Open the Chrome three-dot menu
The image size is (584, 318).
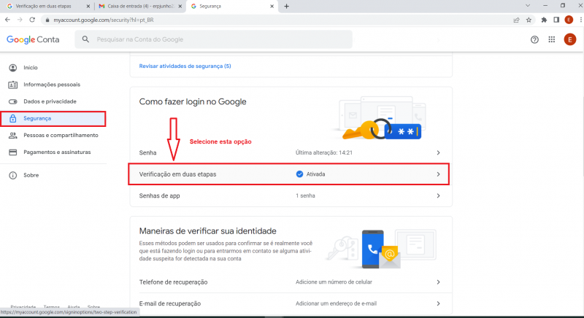[581, 20]
